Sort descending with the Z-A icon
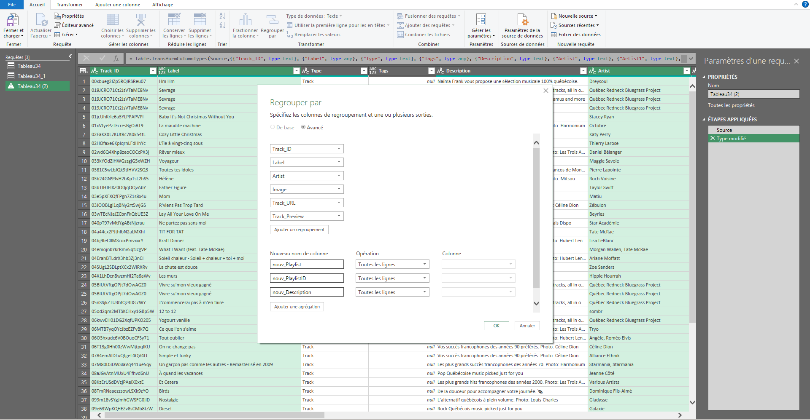Image resolution: width=810 pixels, height=420 pixels. tap(222, 25)
